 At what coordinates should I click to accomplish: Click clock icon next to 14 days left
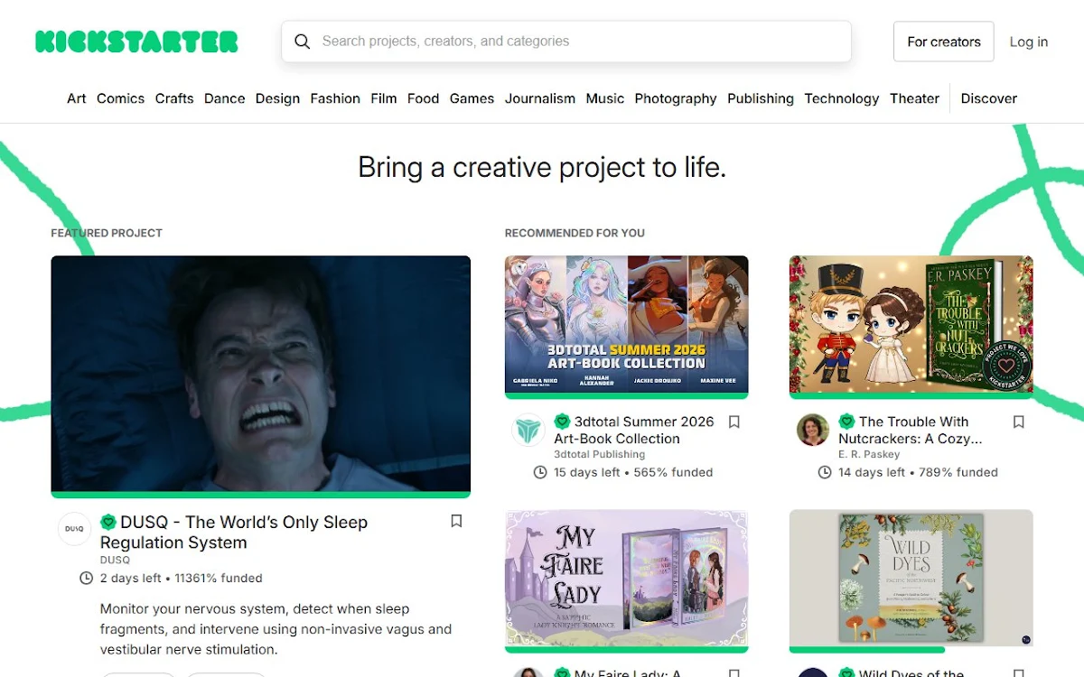(825, 472)
